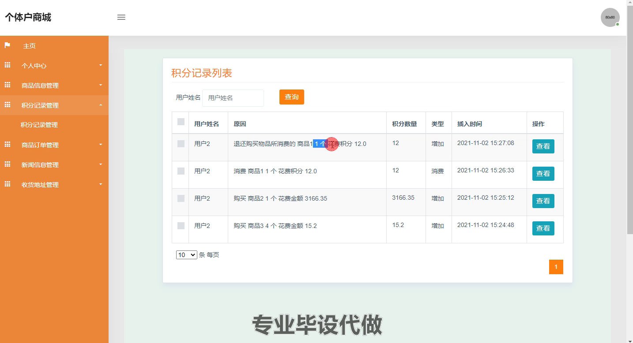Click points value 15.2
The width and height of the screenshot is (633, 343).
point(398,225)
